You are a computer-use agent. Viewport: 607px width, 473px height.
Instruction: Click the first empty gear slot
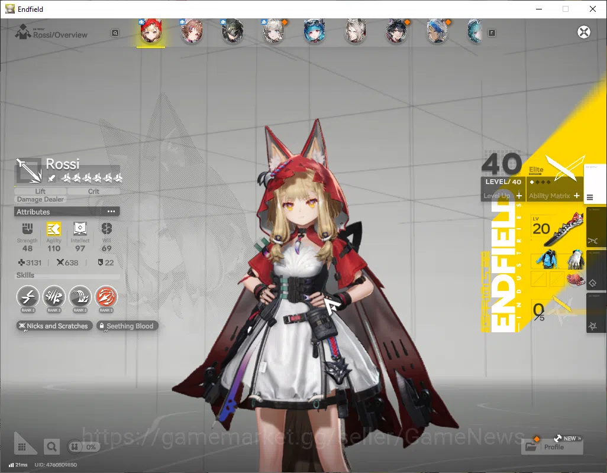coord(538,279)
